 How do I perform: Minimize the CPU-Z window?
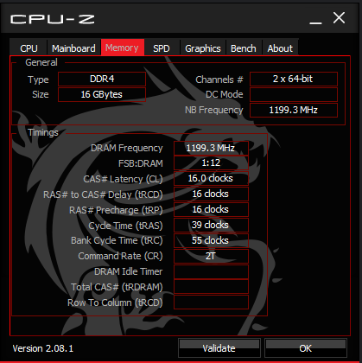[315, 19]
